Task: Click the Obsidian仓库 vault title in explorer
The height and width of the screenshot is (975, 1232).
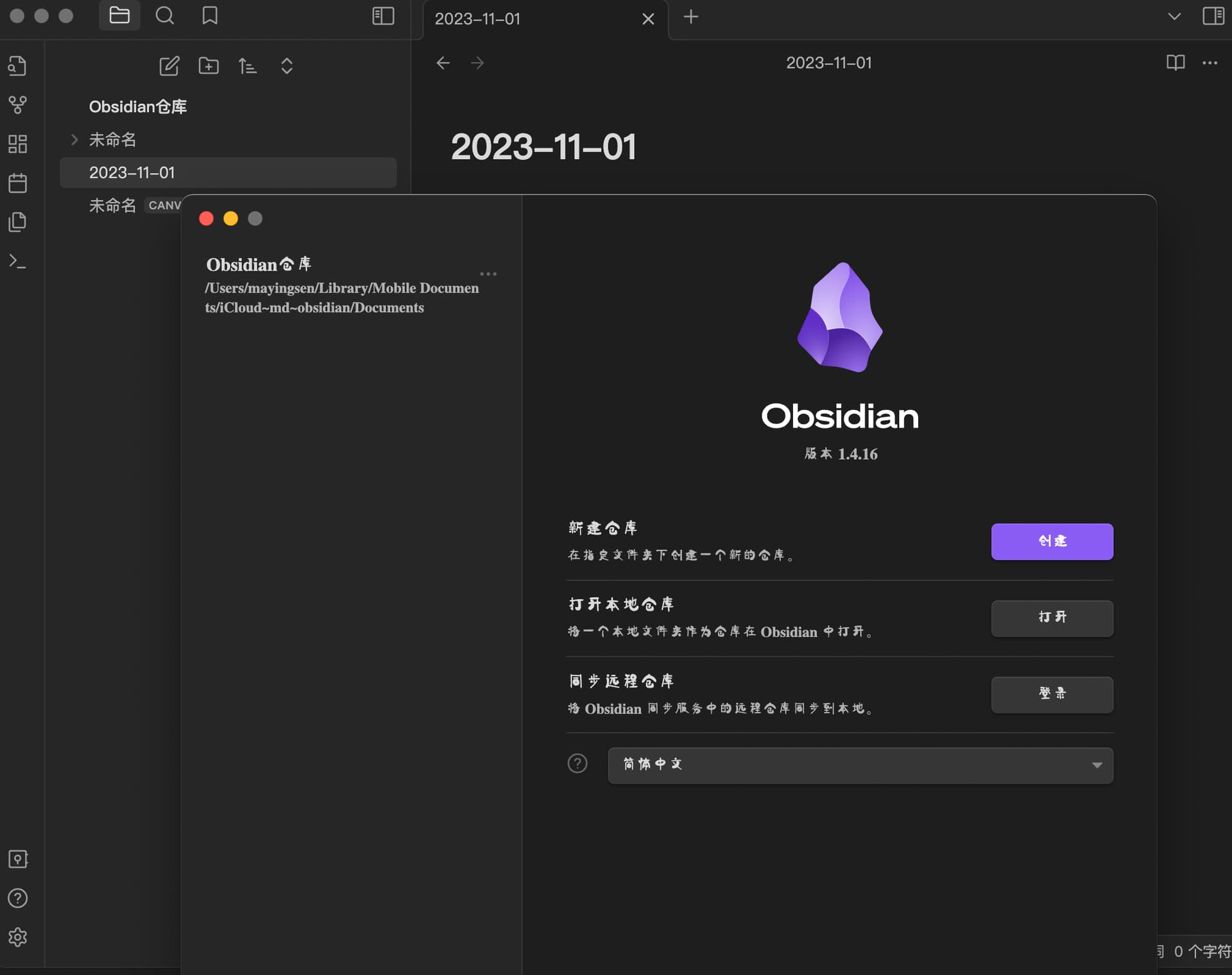Action: 138,106
